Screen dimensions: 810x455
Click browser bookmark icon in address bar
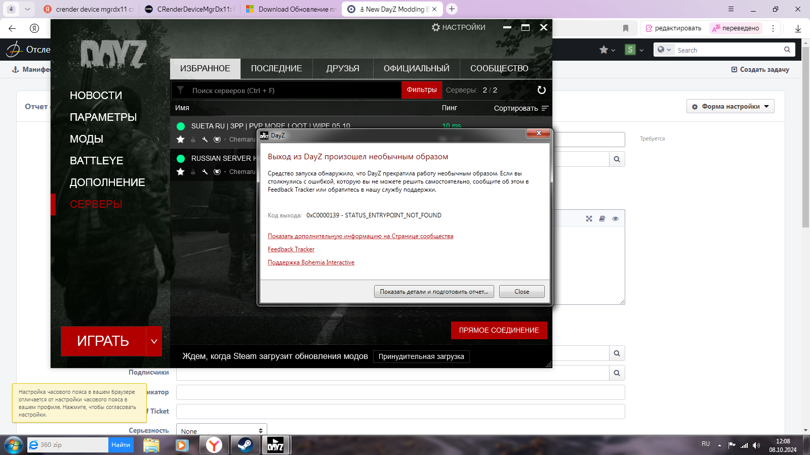[626, 28]
